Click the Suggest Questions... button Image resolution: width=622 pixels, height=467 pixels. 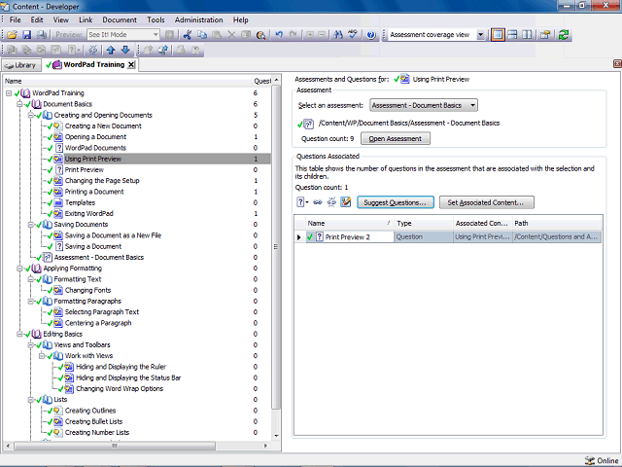pyautogui.click(x=396, y=202)
